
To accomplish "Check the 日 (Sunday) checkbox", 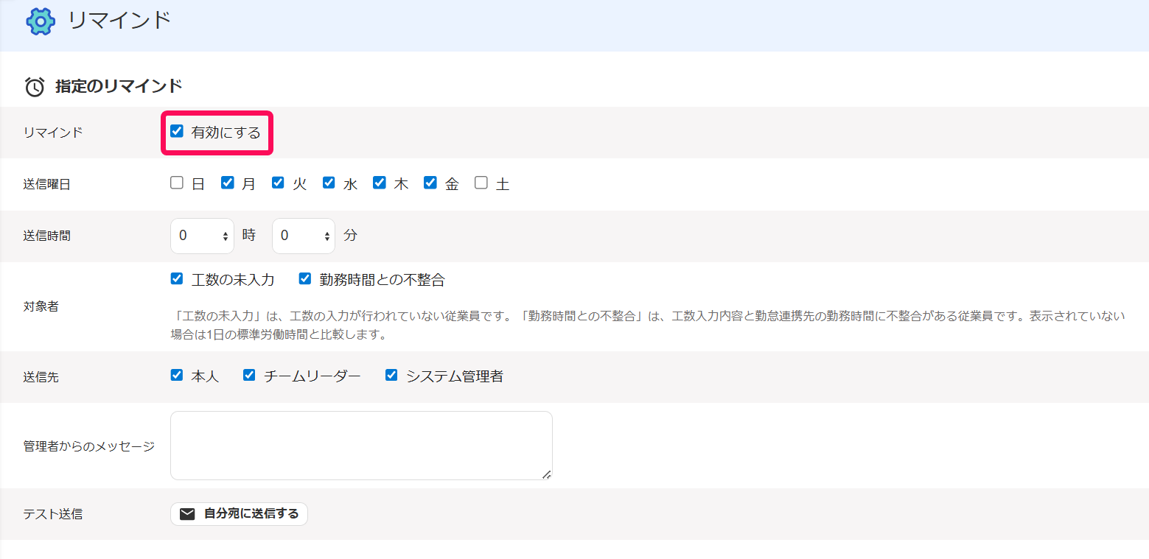I will (x=177, y=183).
